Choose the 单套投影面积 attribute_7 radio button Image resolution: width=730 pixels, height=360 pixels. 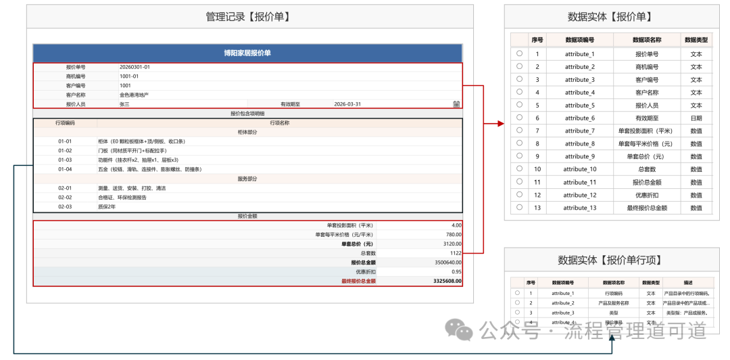point(519,130)
